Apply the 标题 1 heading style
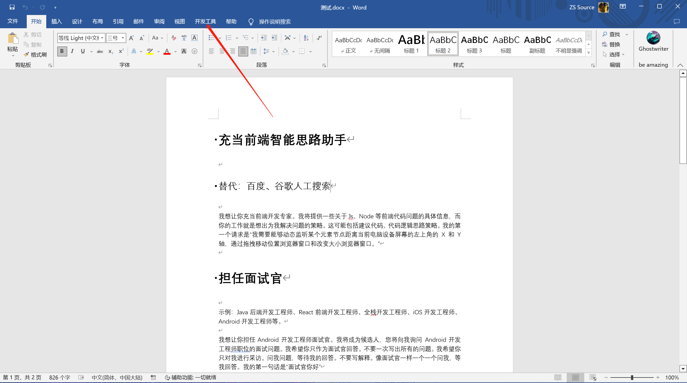Screen dimensions: 687x383 click(411, 44)
